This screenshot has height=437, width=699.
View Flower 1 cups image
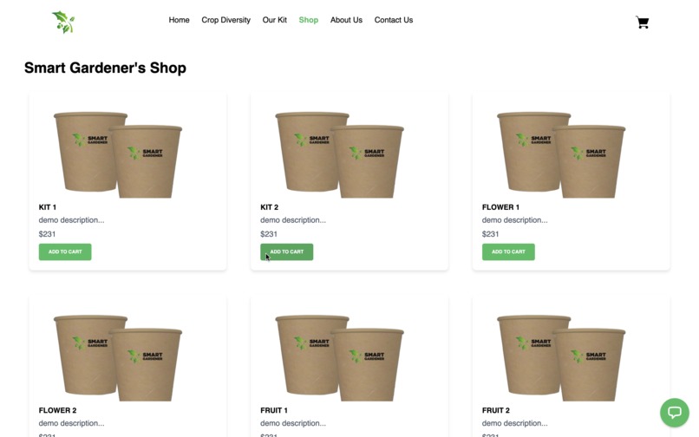[x=561, y=154]
